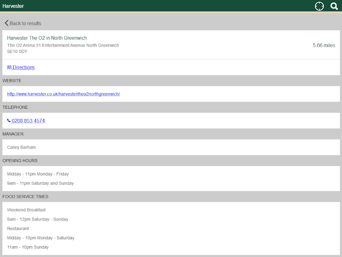The width and height of the screenshot is (342, 257).
Task: Call the number 0208 853 4574
Action: tap(28, 120)
